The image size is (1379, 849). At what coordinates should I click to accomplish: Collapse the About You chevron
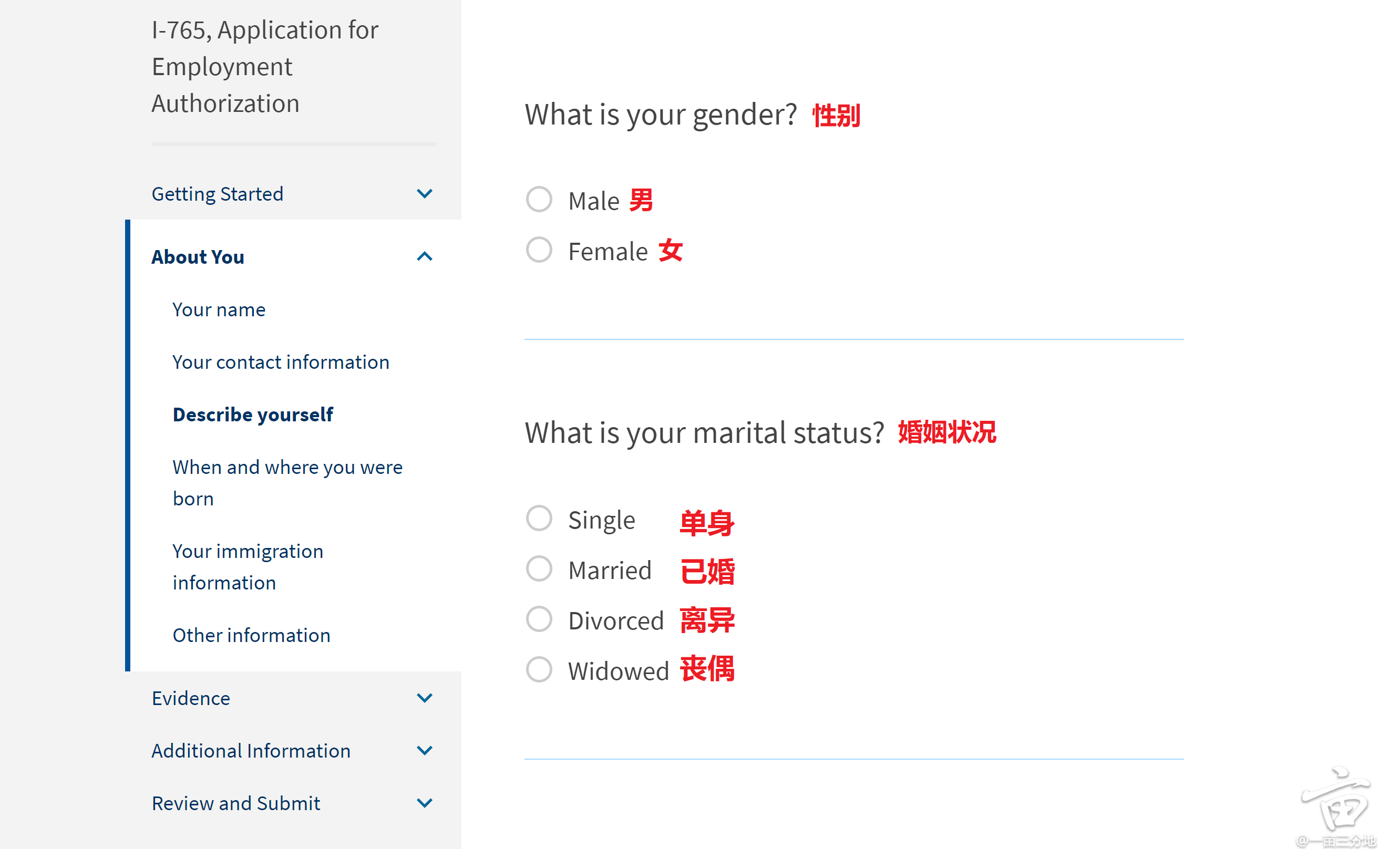[425, 256]
